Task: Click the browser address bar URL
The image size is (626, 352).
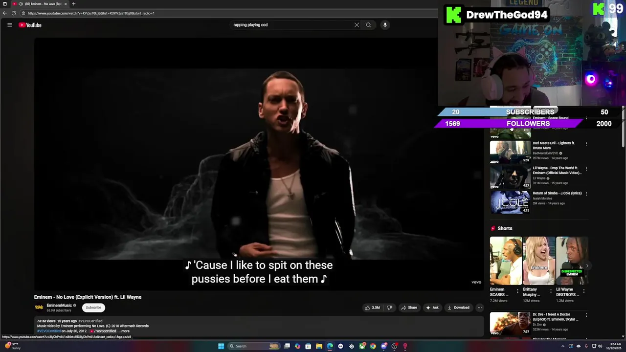Action: click(x=91, y=13)
